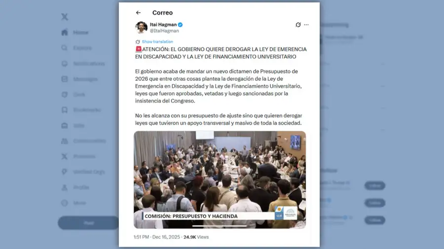The width and height of the screenshot is (444, 249).
Task: Follow the first suggested account
Action: [x=375, y=185]
